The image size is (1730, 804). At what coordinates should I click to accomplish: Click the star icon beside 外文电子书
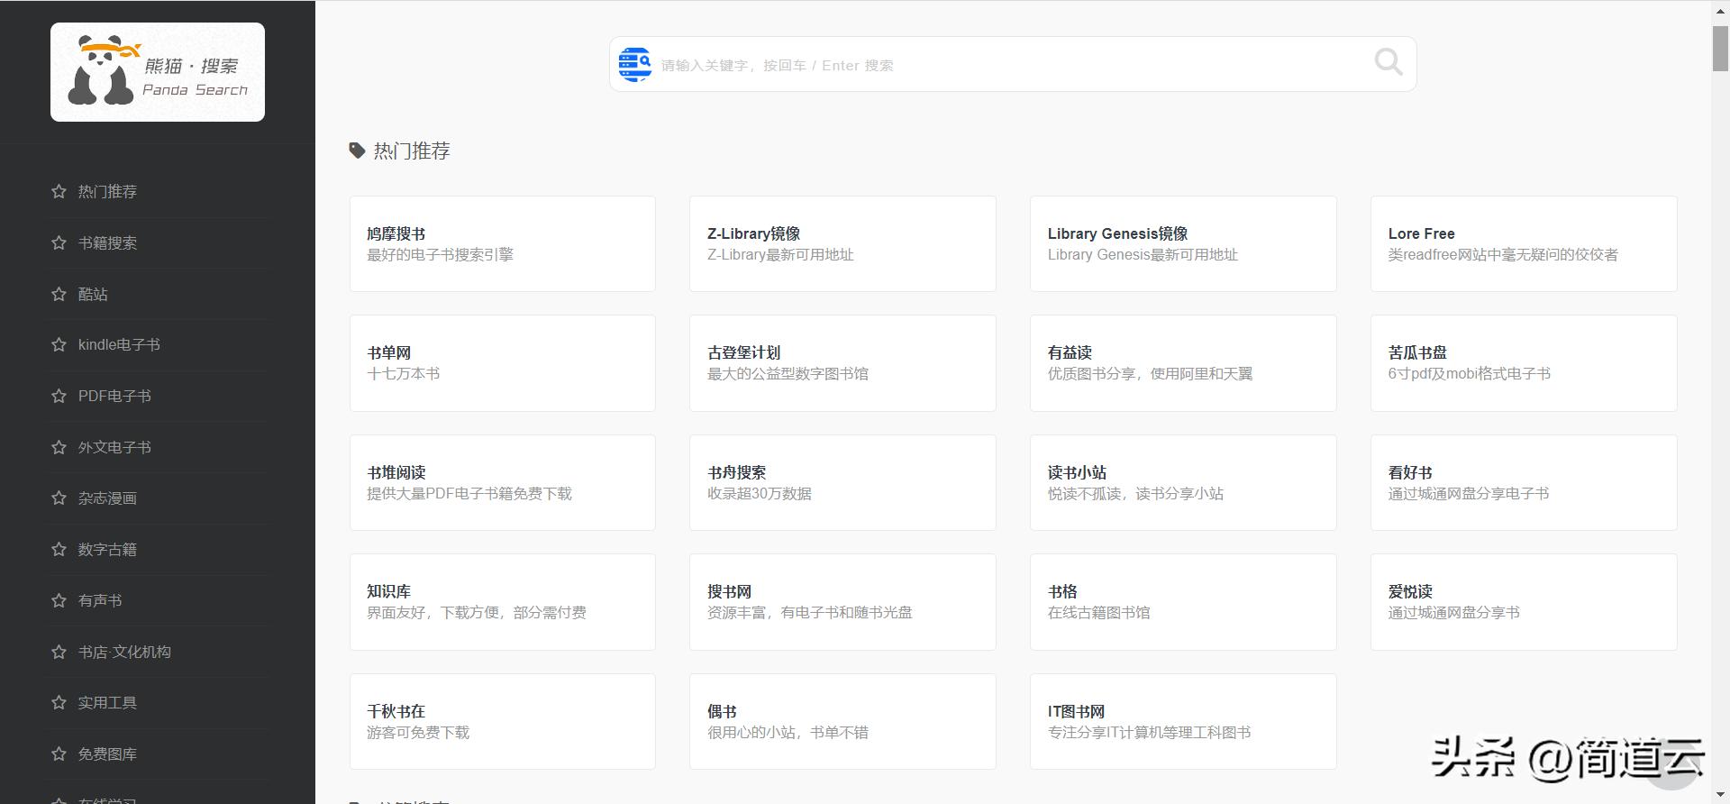pyautogui.click(x=59, y=447)
